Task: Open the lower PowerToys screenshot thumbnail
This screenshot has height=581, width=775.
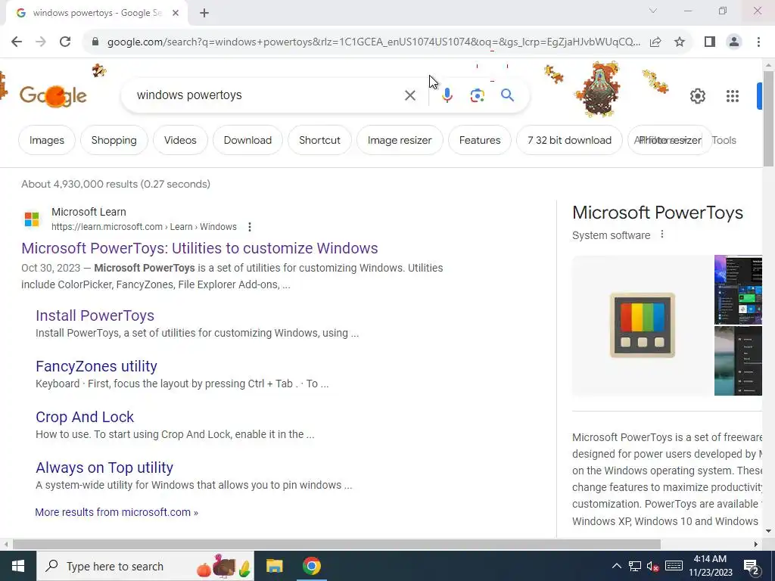Action: tap(739, 361)
